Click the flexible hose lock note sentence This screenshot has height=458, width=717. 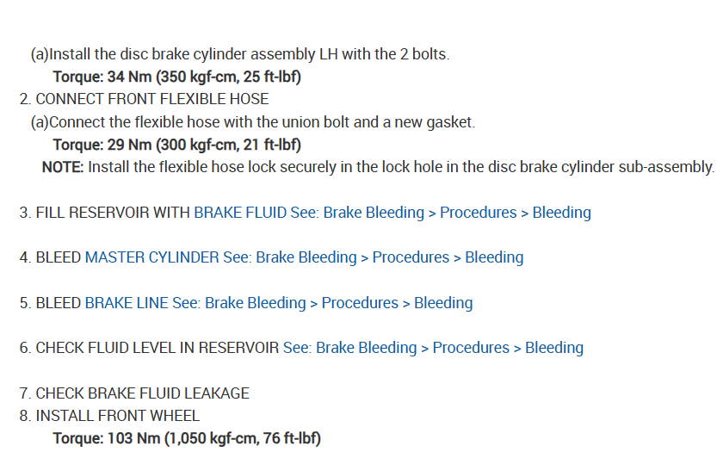401,167
